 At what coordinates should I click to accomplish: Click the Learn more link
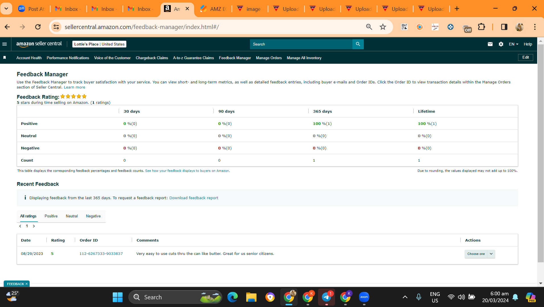click(74, 87)
